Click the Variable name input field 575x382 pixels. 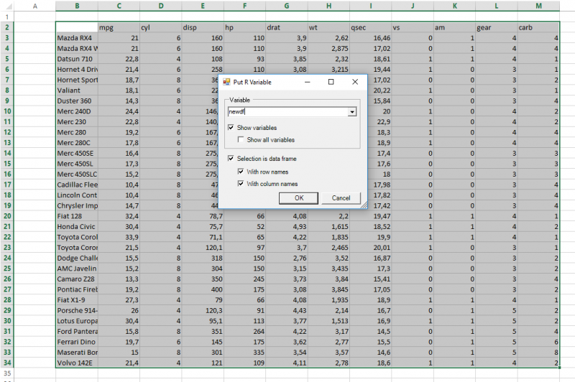[288, 112]
